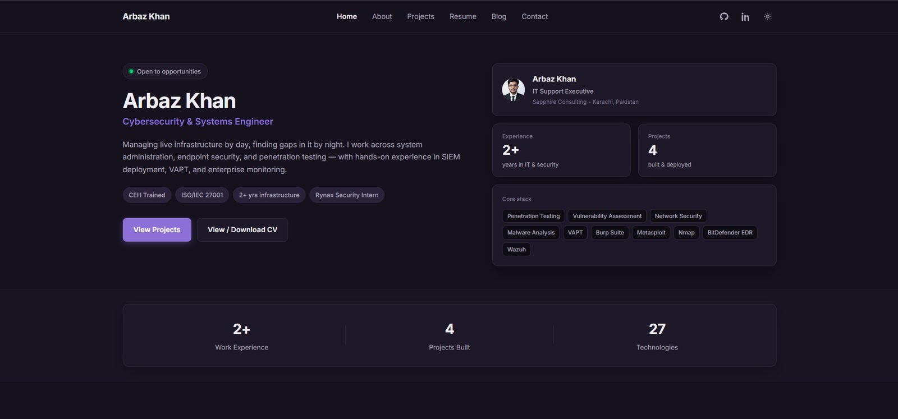The height and width of the screenshot is (419, 898).
Task: Click the IT Support Executive text
Action: tap(563, 91)
